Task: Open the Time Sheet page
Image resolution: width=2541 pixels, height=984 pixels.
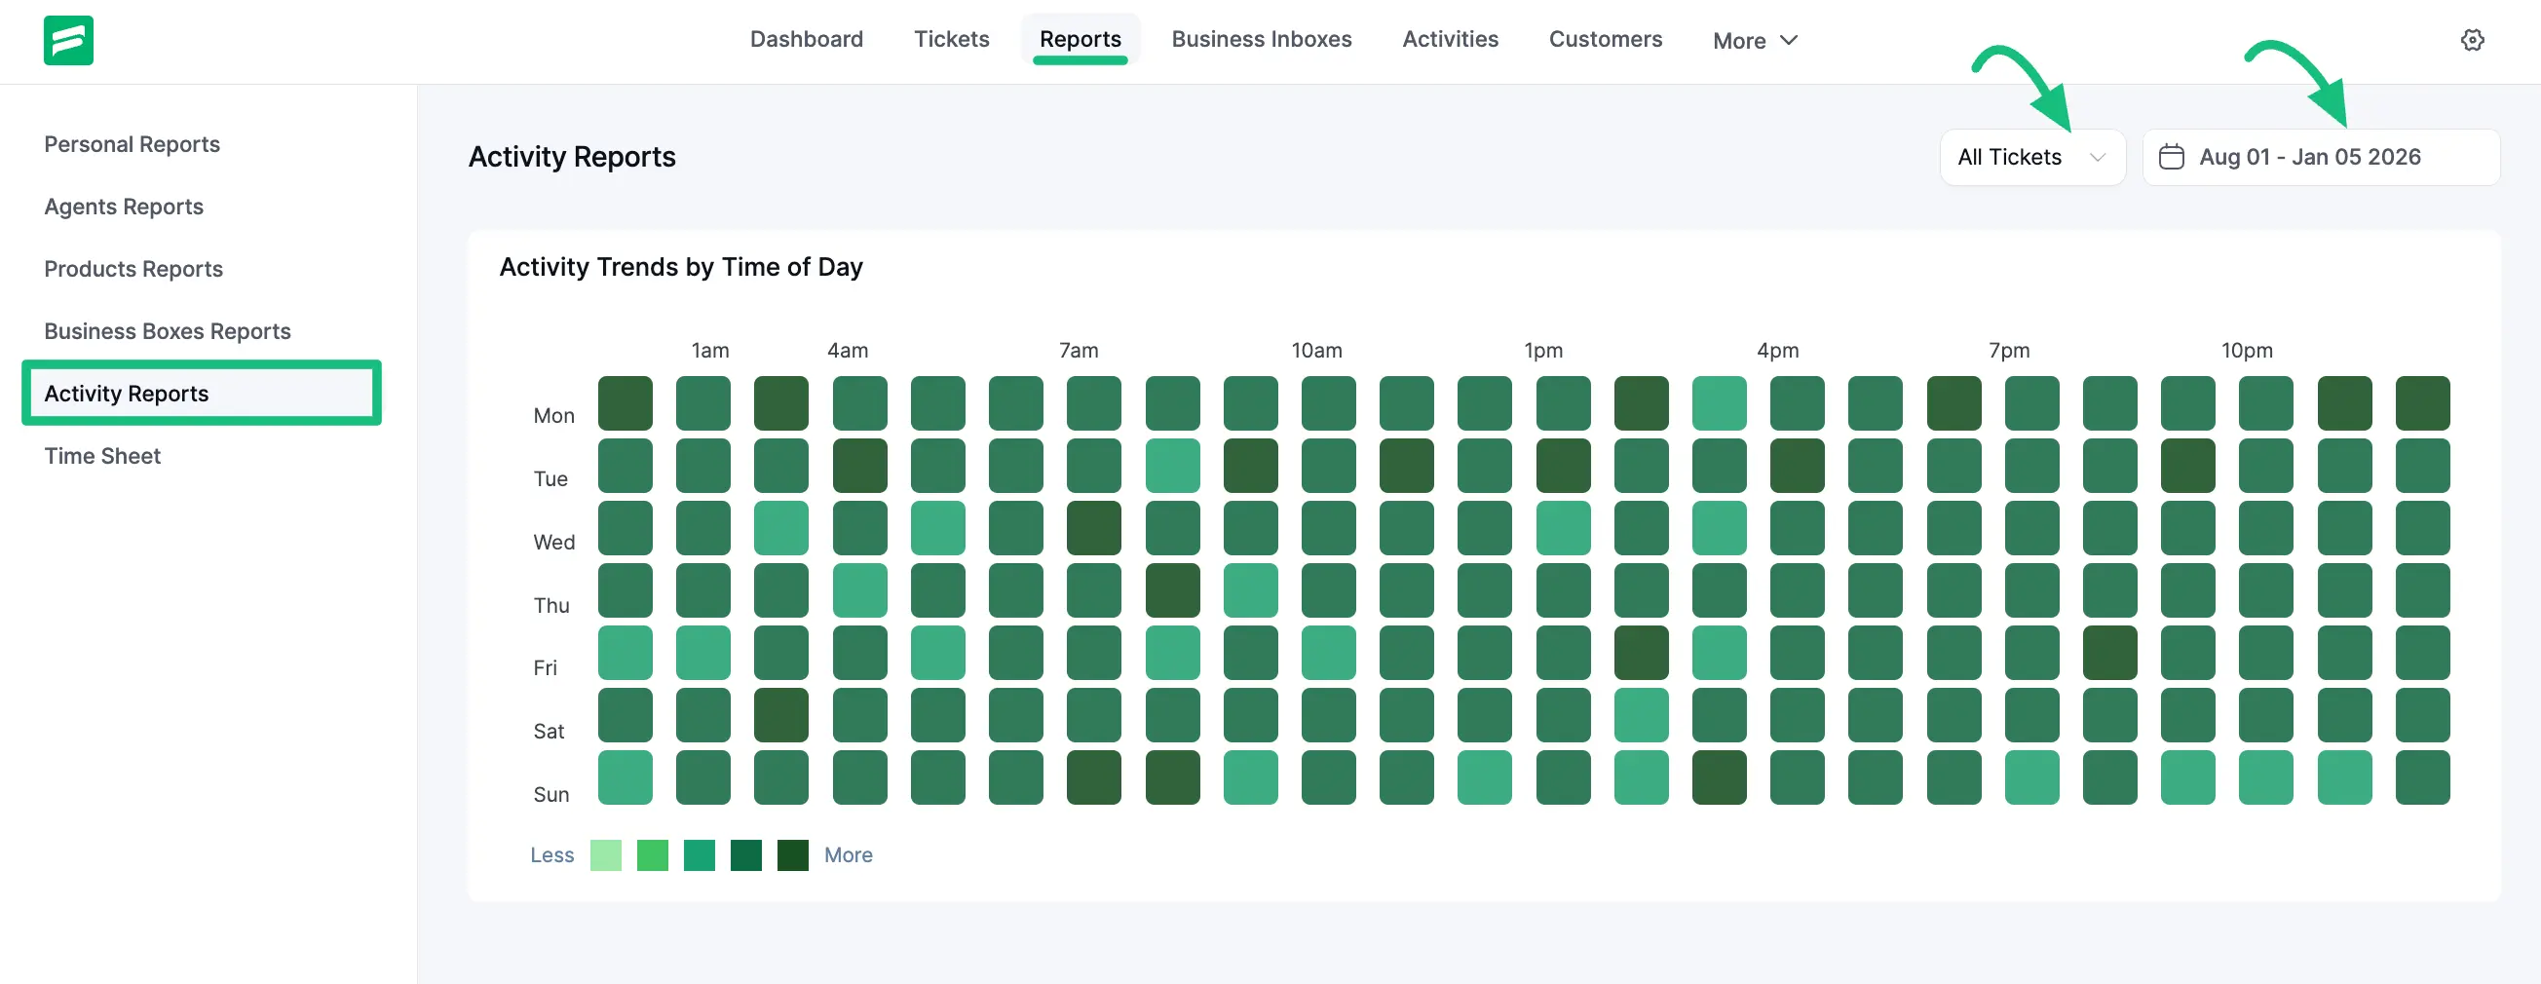Action: [101, 456]
